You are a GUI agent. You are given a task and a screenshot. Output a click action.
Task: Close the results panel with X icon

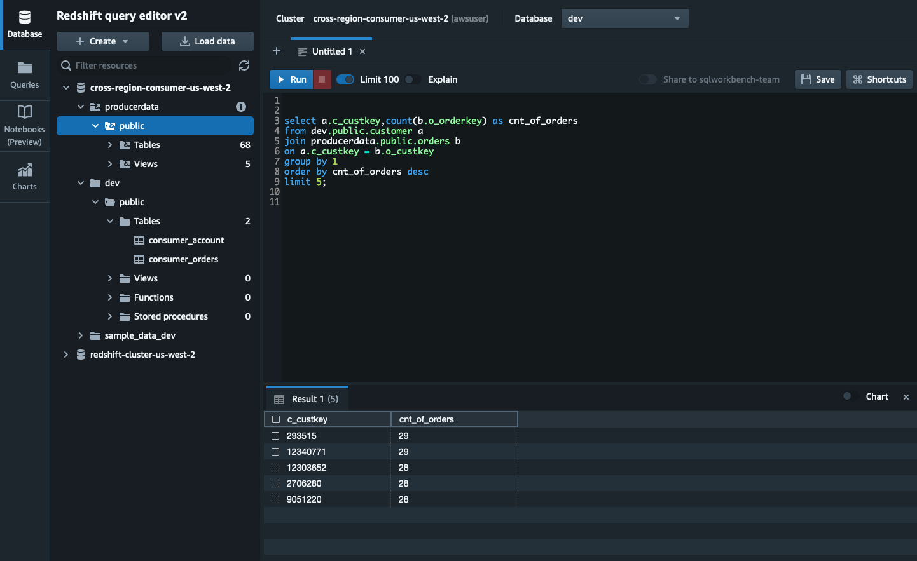(906, 397)
